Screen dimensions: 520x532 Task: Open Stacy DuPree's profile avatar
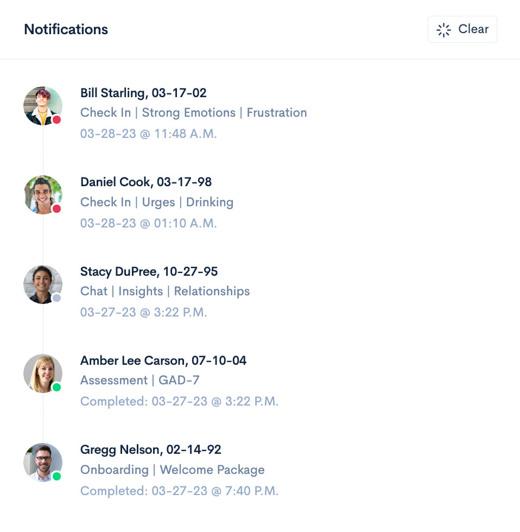coord(42,284)
